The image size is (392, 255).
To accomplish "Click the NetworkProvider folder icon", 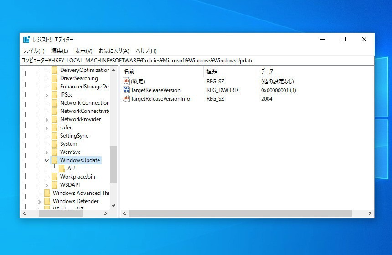I will [55, 119].
